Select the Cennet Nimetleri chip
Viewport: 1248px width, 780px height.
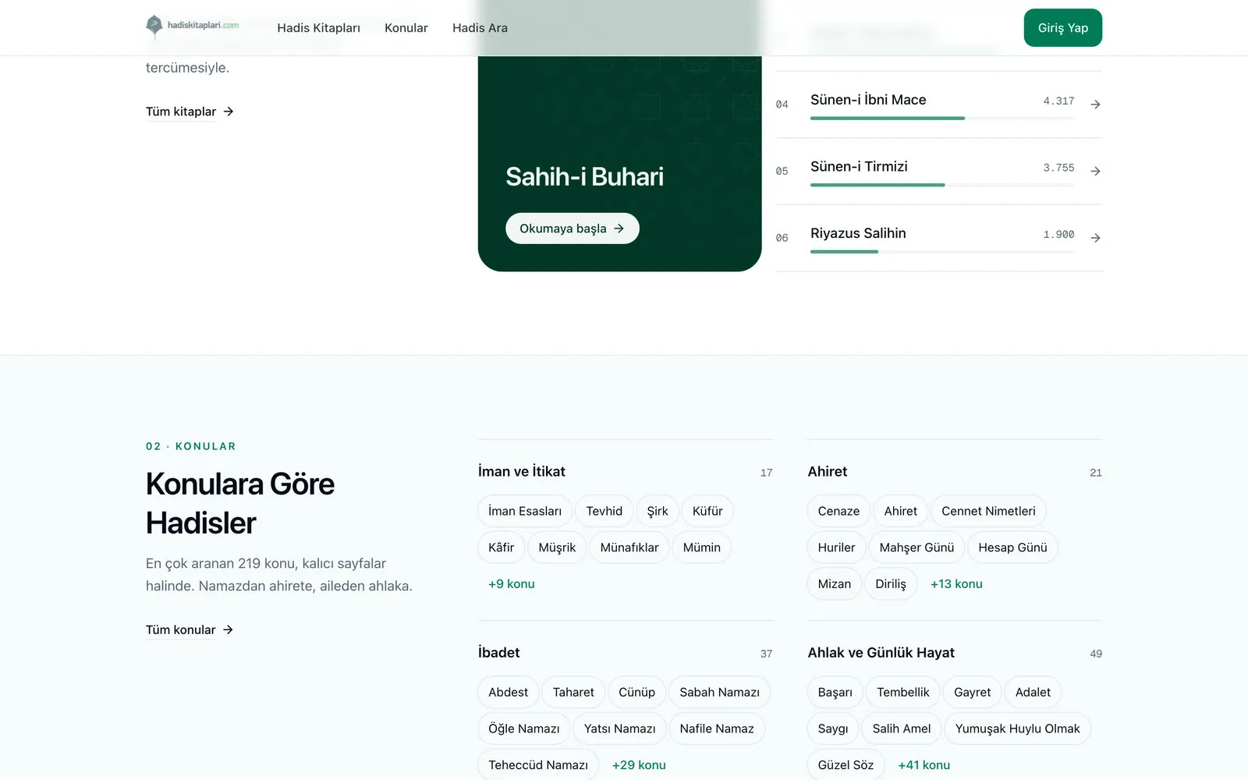point(988,511)
